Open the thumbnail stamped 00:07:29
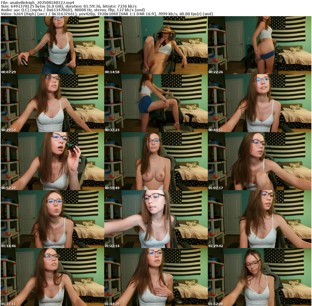Image resolution: width=312 pixels, height=306 pixels. [x=52, y=45]
